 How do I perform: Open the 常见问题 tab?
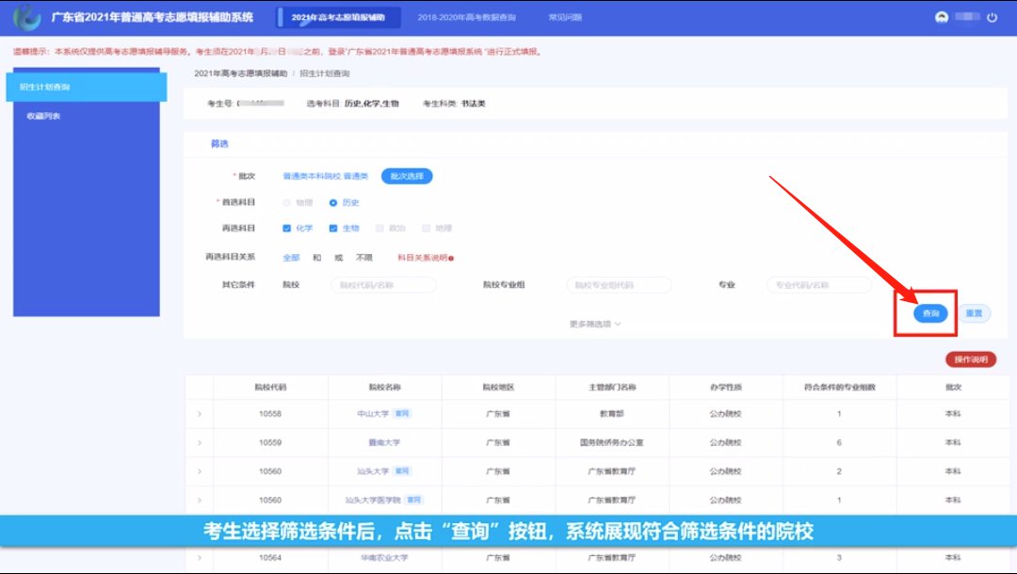click(564, 17)
